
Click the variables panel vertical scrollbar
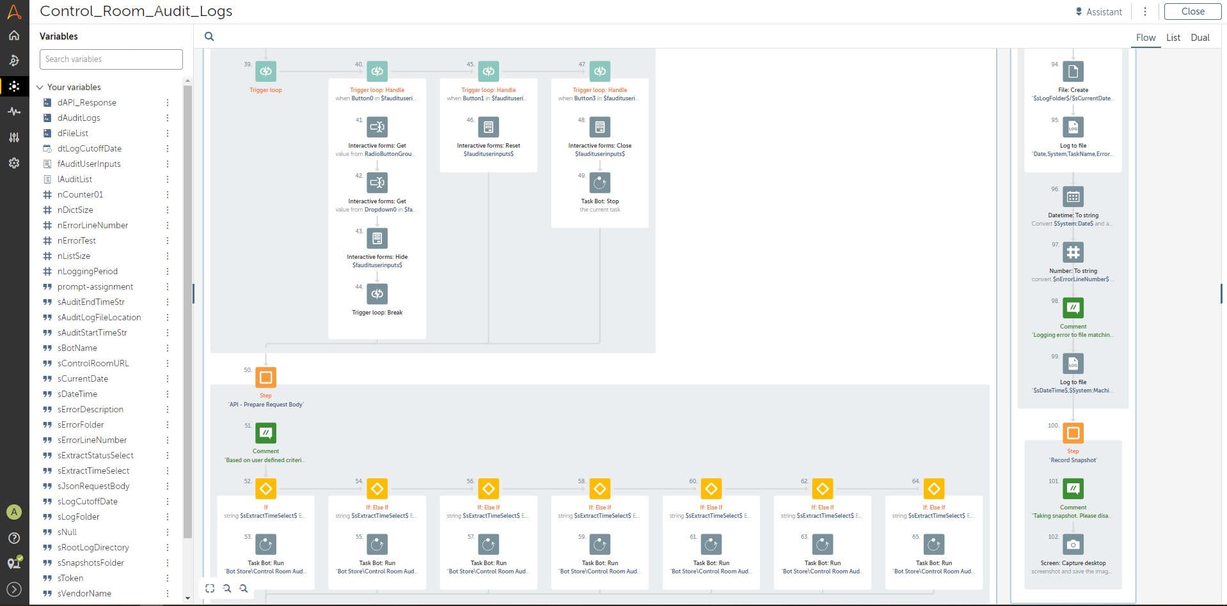click(x=187, y=310)
